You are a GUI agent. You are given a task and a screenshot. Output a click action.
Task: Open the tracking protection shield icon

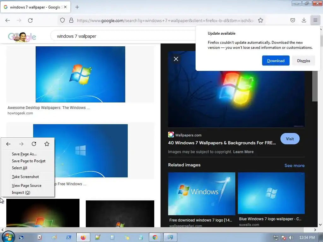(x=62, y=20)
